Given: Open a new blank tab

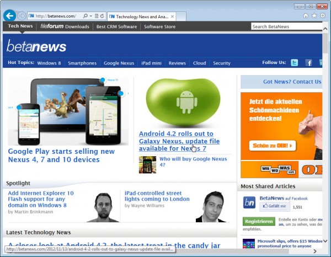Looking at the screenshot, I should (181, 17).
